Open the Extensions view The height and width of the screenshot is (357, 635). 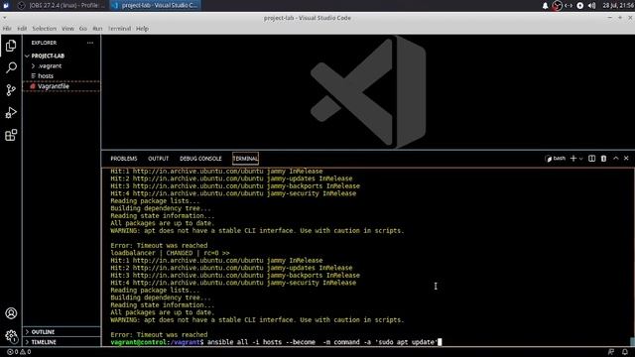click(x=11, y=135)
